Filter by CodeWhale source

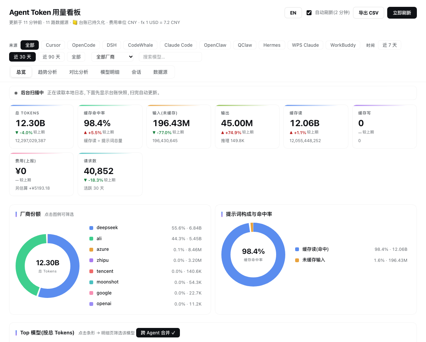140,45
